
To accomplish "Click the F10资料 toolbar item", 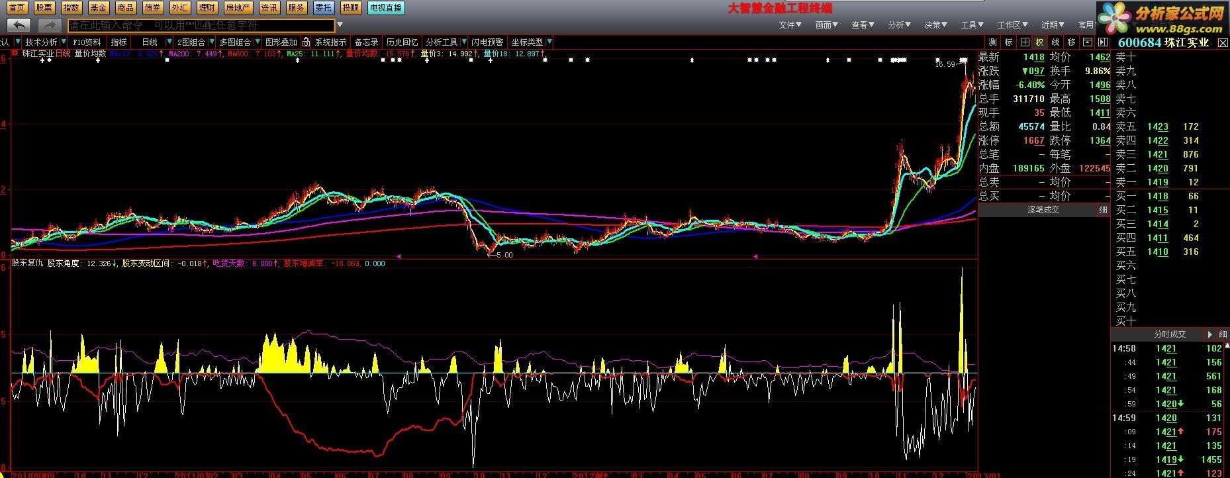I will (x=87, y=42).
